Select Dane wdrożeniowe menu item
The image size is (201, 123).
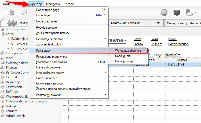coord(68,67)
